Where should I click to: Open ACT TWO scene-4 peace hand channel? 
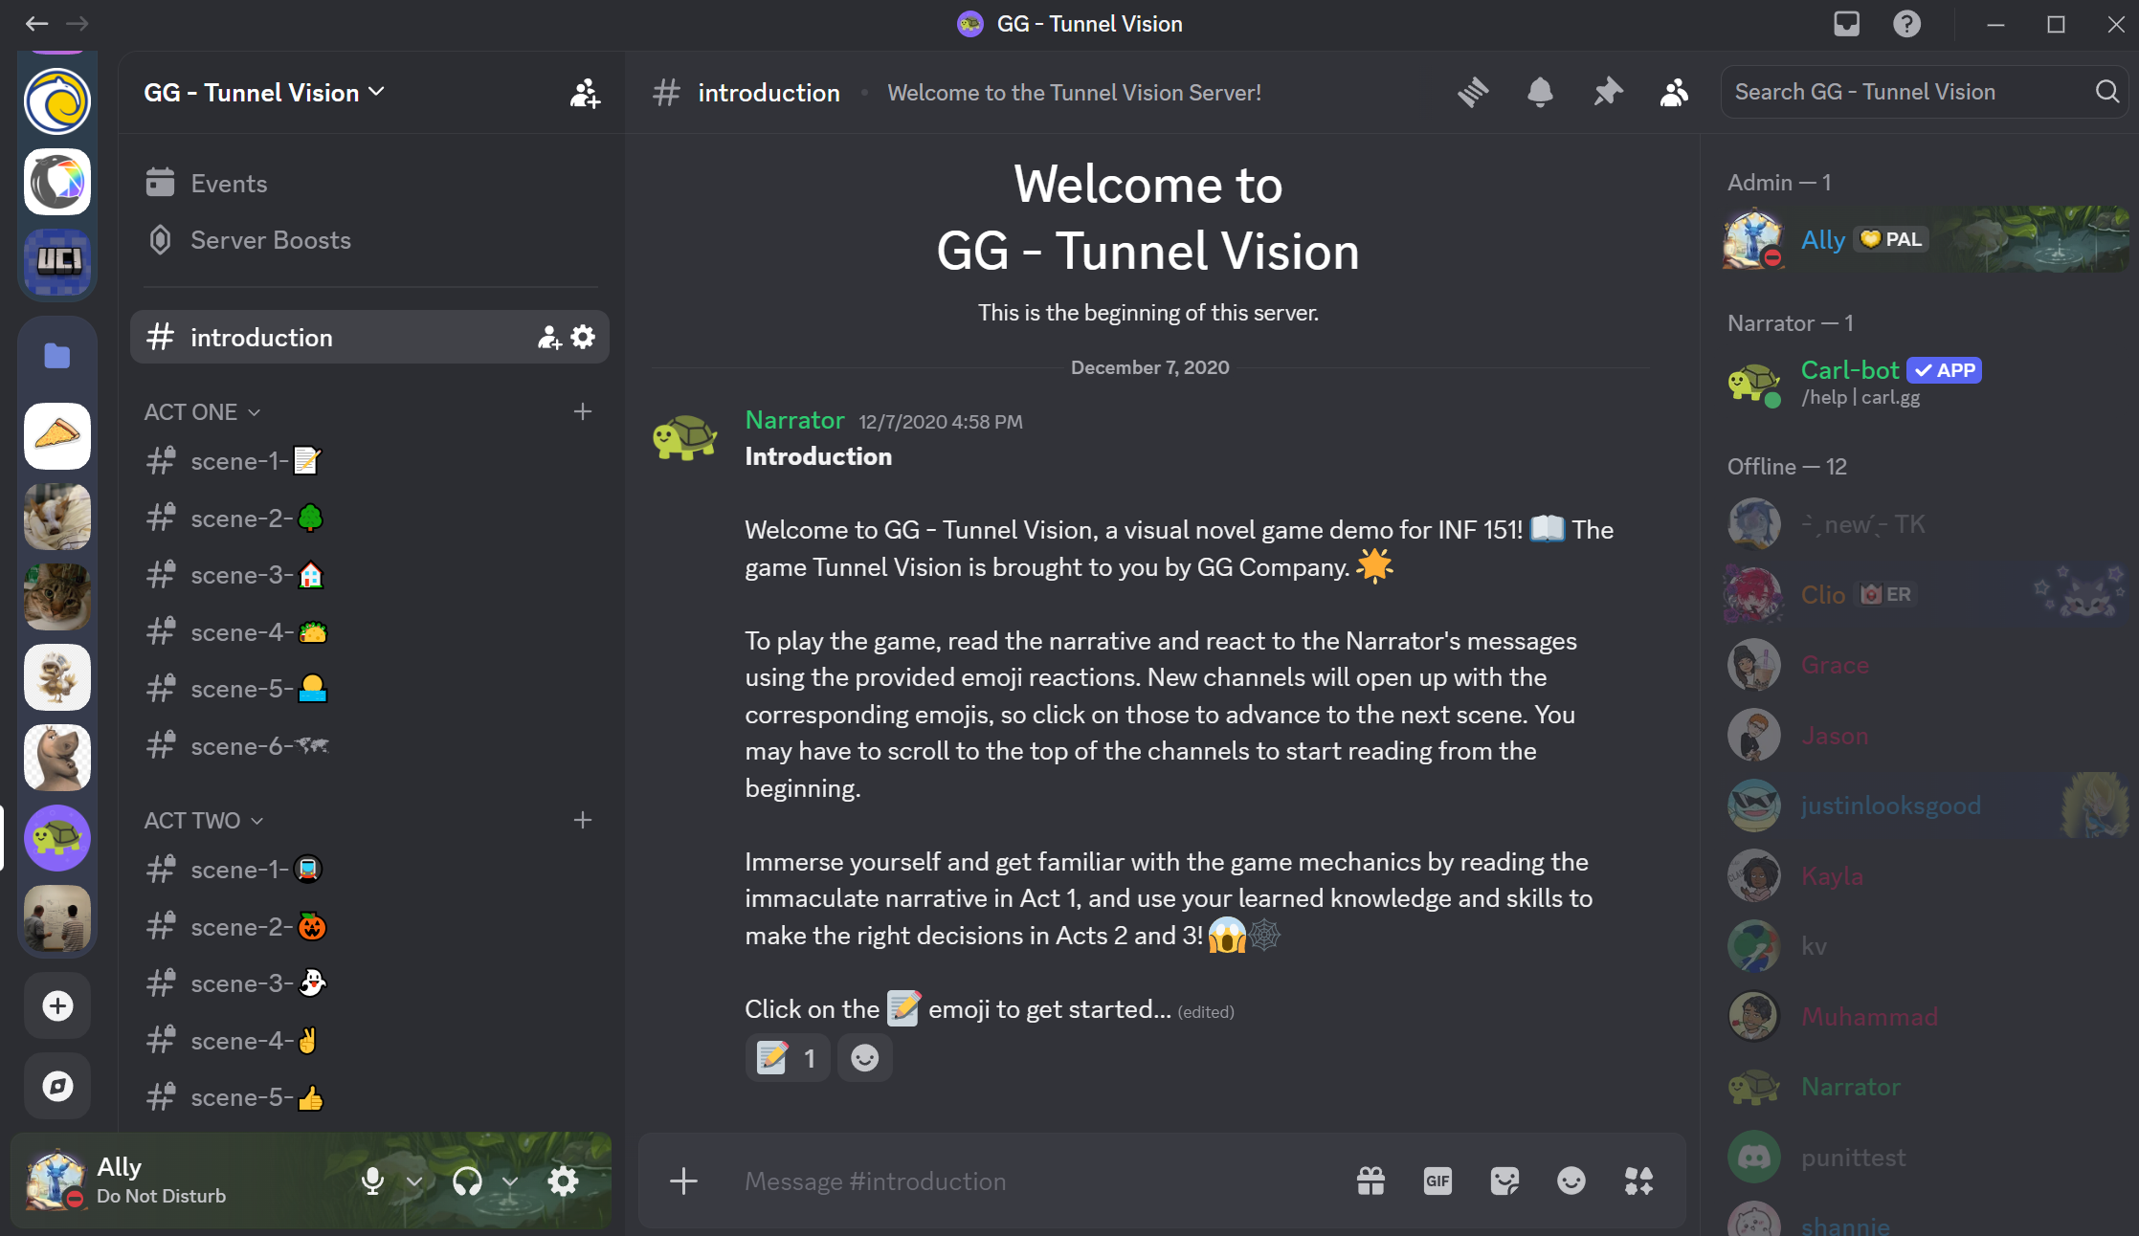tap(369, 1041)
